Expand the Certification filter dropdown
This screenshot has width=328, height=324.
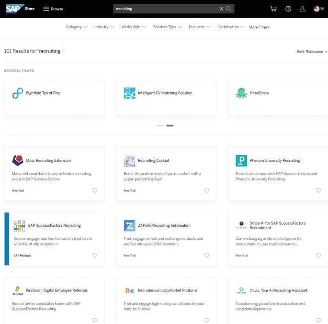pyautogui.click(x=231, y=27)
